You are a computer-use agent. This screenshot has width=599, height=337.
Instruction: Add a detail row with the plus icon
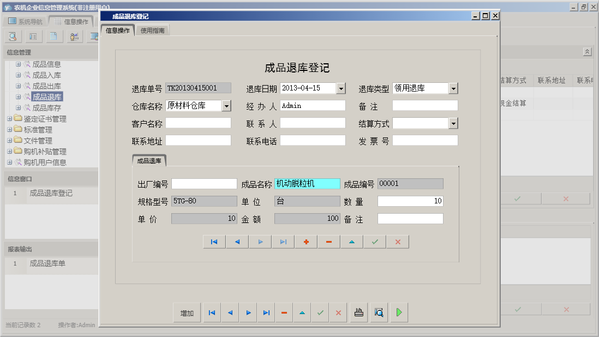[306, 242]
